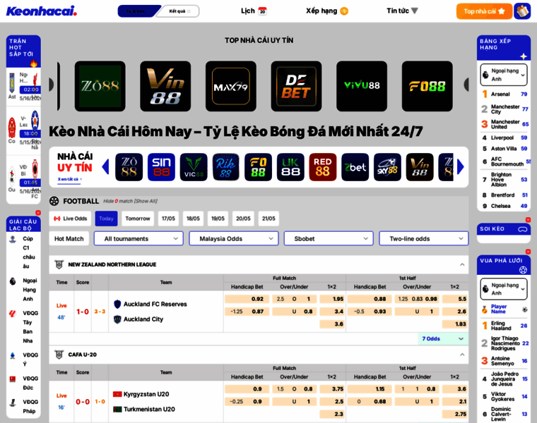The height and width of the screenshot is (423, 537).
Task: Expand the 7 Odds dropdown
Action: [x=443, y=338]
